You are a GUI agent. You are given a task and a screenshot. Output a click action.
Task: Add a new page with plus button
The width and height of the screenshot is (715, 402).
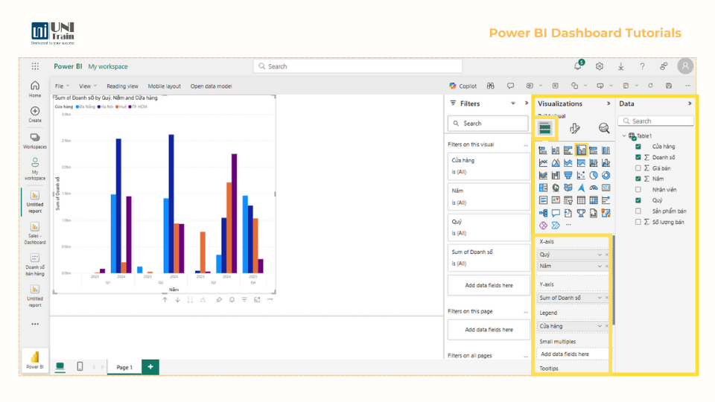(150, 367)
